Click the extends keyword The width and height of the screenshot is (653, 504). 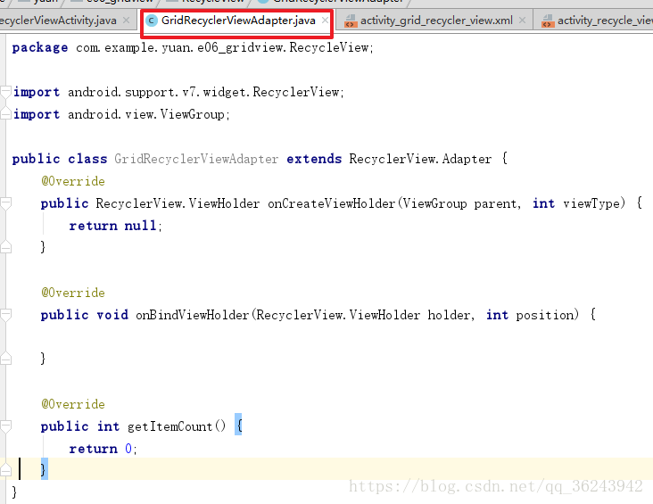click(x=314, y=159)
